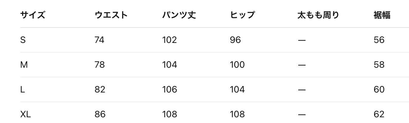Click the M size row label
Viewport: 409px width, 123px height.
[x=24, y=65]
